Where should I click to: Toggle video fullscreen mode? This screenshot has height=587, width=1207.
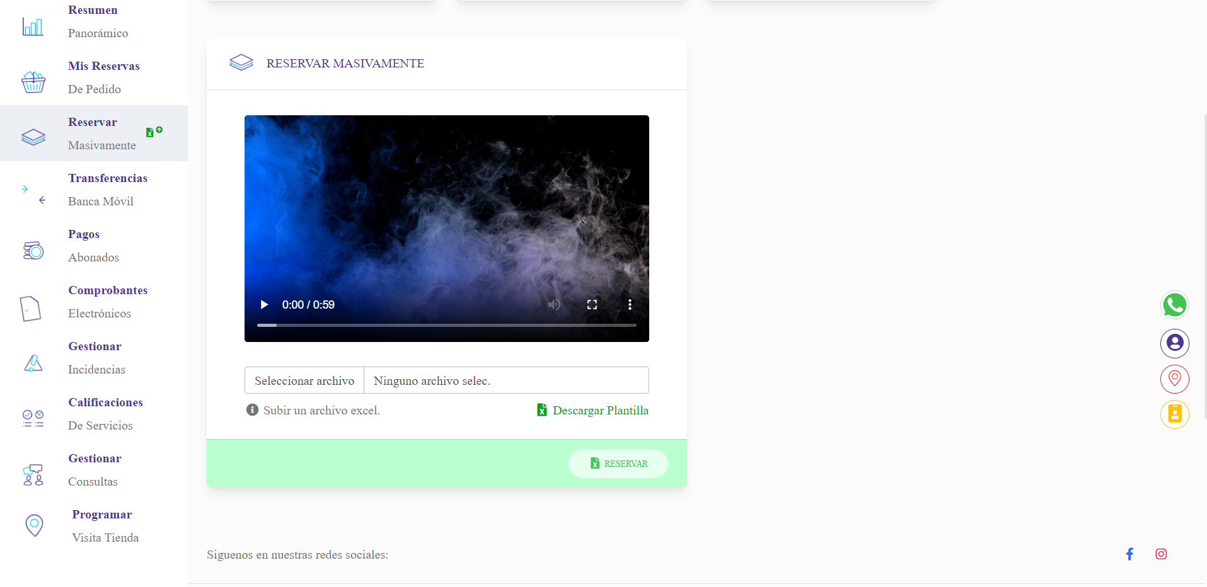[x=592, y=305]
